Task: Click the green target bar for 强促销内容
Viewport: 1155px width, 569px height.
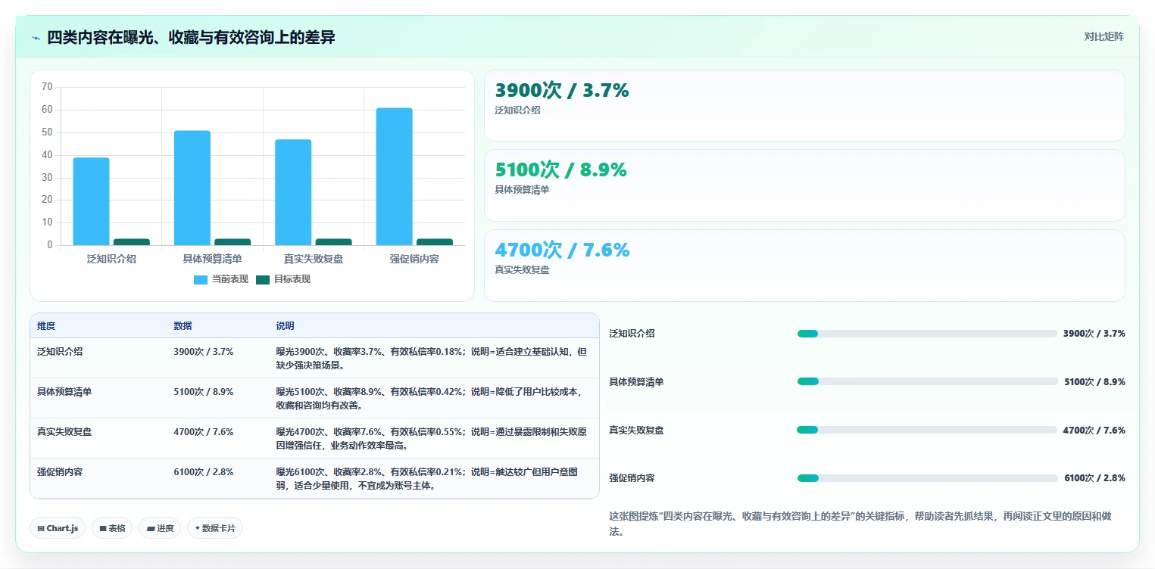Action: (x=435, y=242)
